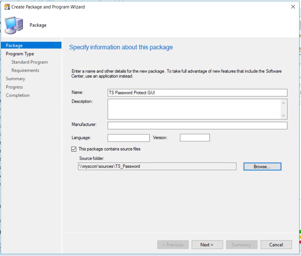This screenshot has height=256, width=301.
Task: Open the Standard Program step
Action: (x=29, y=62)
